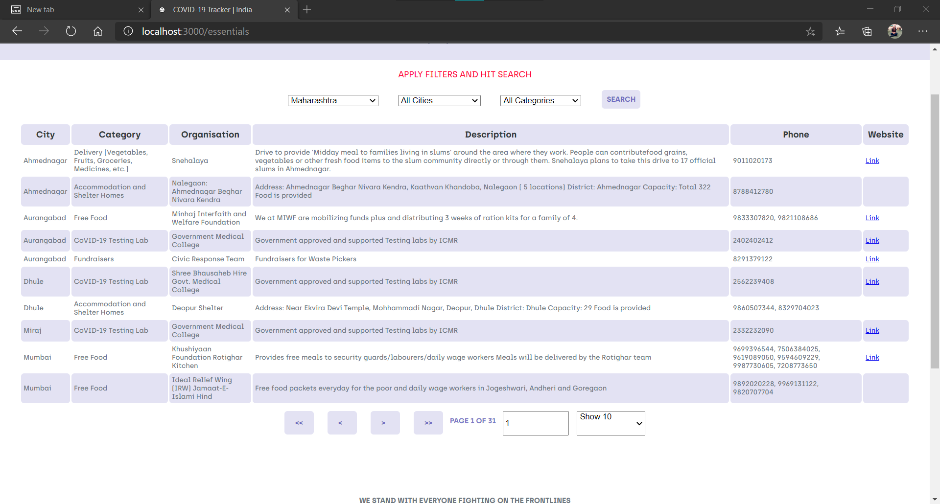Select phone number 9011020173

pyautogui.click(x=752, y=160)
